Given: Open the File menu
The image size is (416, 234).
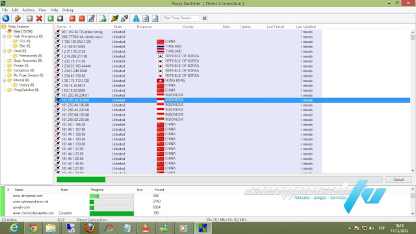Looking at the screenshot, I should pyautogui.click(x=5, y=10).
